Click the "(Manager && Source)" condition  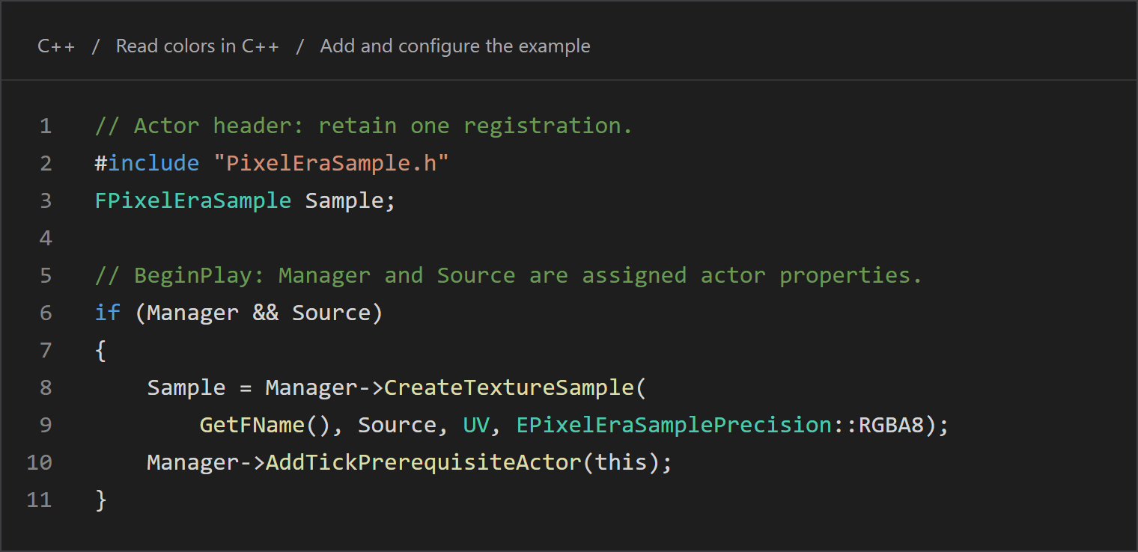(259, 313)
